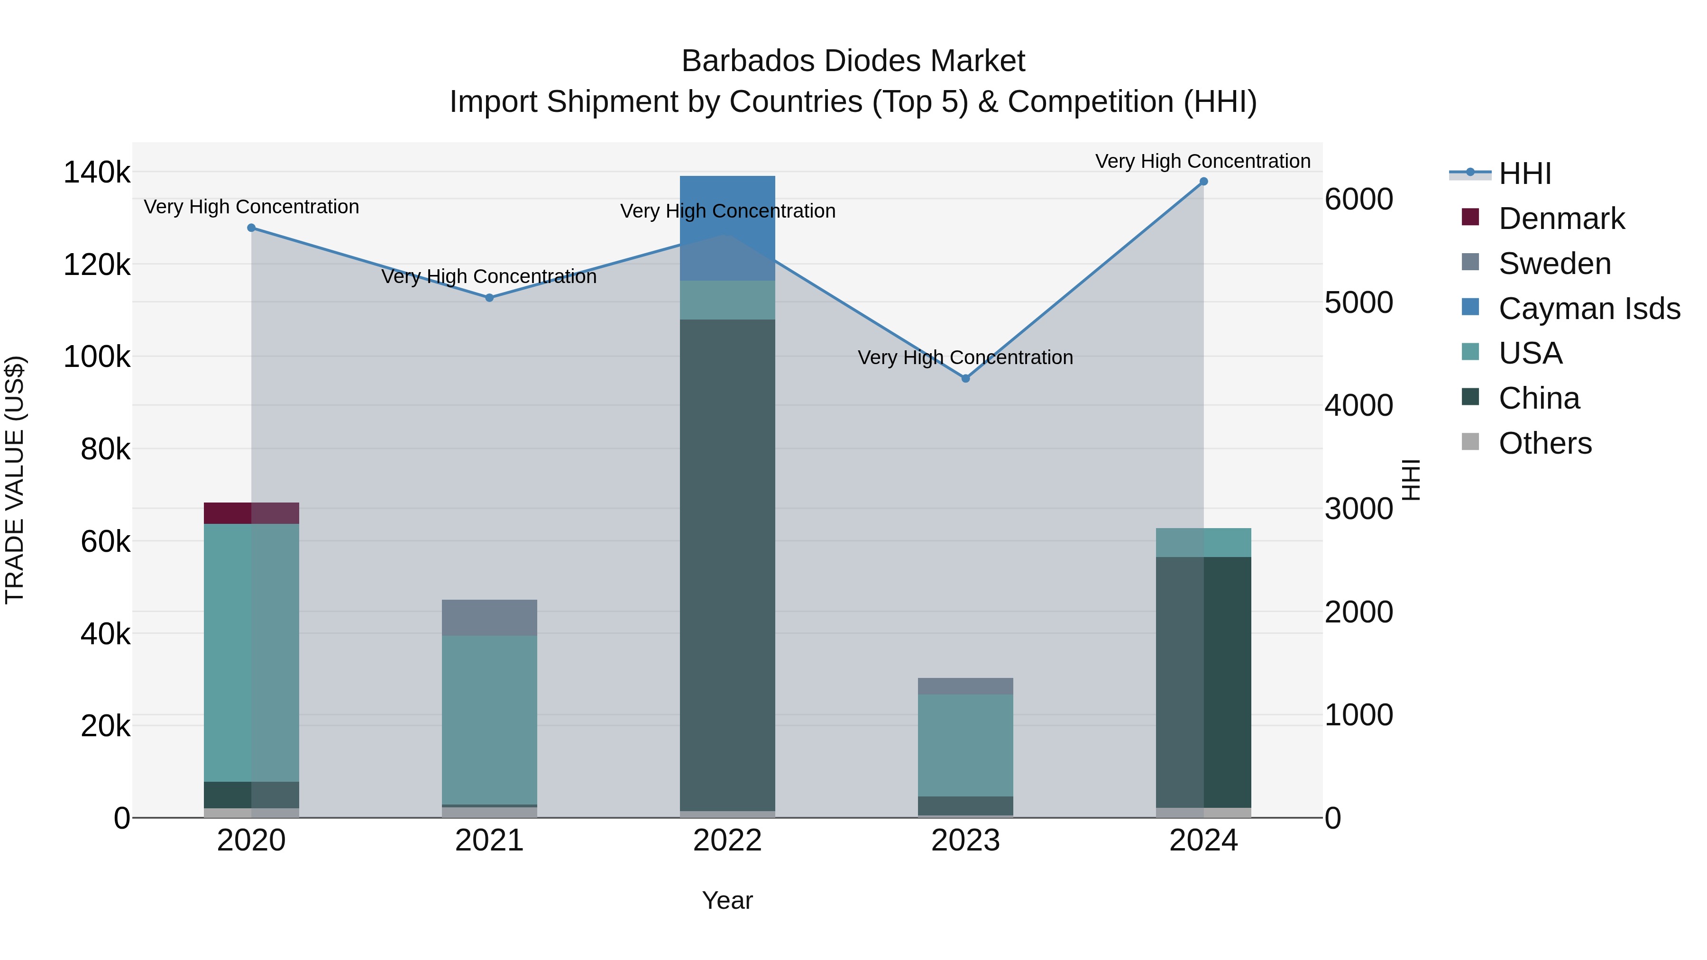Click the 20k trade value tick
This screenshot has width=1707, height=960.
point(105,726)
